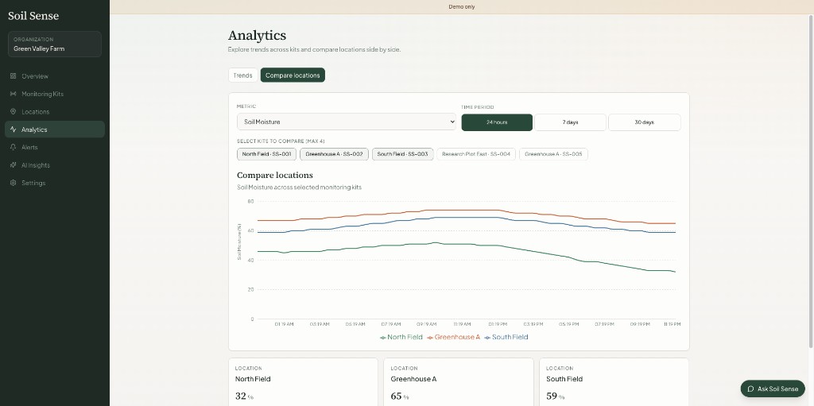
Task: Open AI Insights page
Action: (55, 165)
